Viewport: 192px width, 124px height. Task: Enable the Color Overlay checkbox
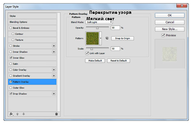point(11,70)
